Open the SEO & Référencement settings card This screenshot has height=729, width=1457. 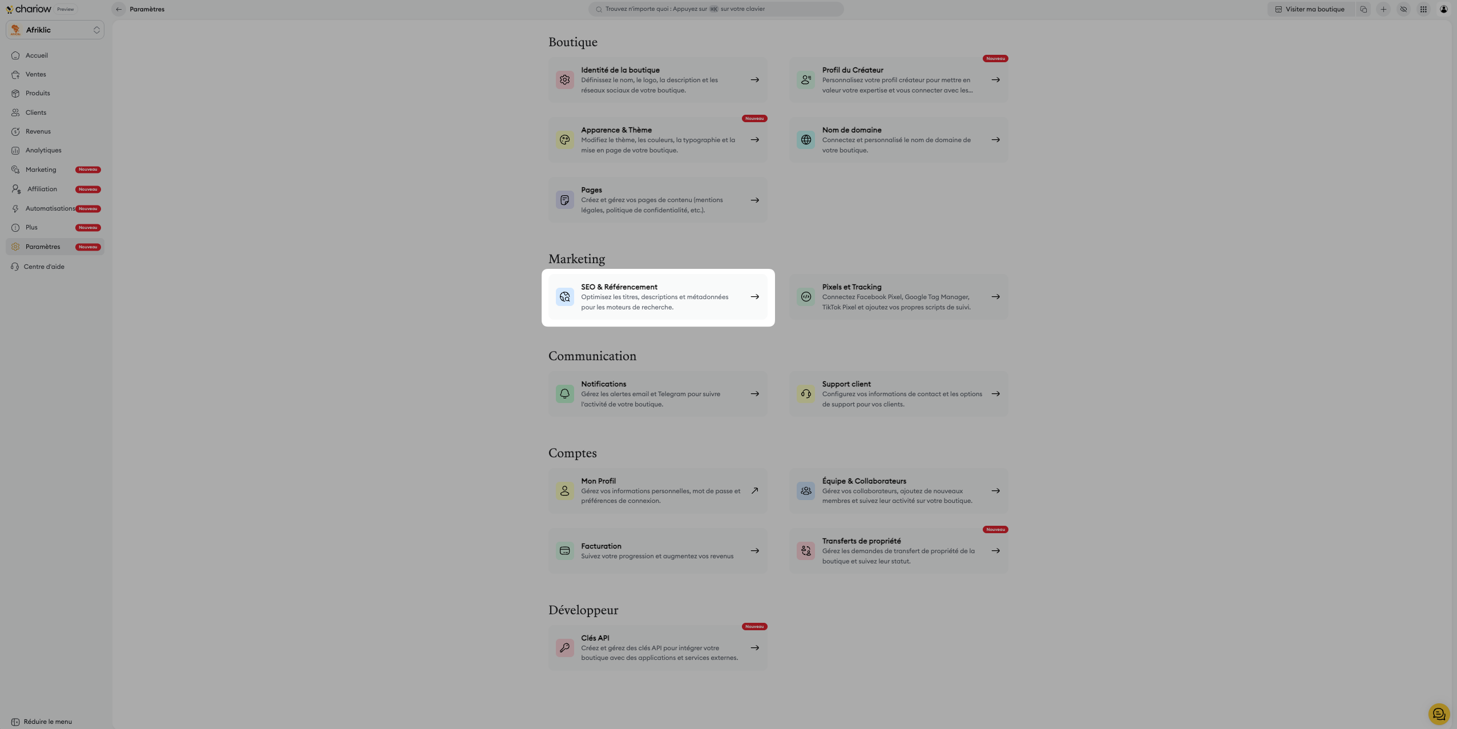[657, 297]
